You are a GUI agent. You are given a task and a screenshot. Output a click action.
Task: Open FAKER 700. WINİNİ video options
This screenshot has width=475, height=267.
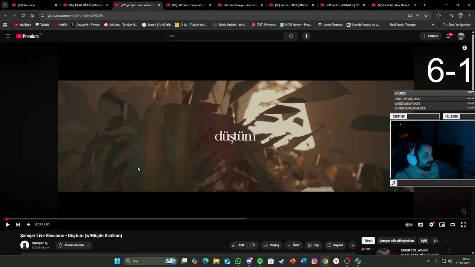pyautogui.click(x=449, y=251)
